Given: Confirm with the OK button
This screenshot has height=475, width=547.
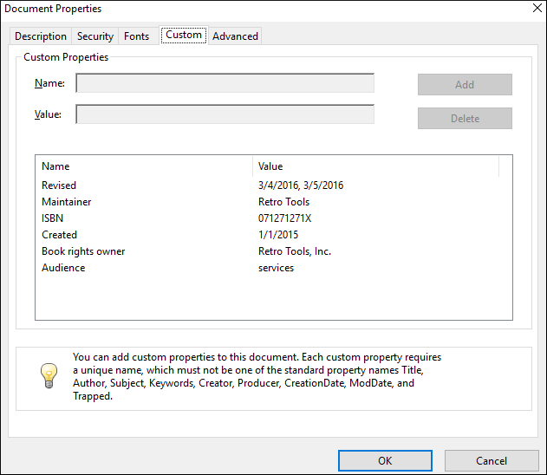Looking at the screenshot, I should [x=385, y=460].
